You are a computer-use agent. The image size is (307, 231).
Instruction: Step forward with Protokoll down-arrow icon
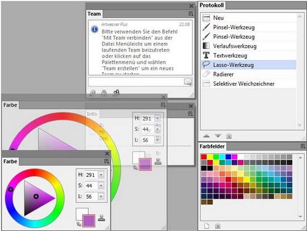[218, 136]
